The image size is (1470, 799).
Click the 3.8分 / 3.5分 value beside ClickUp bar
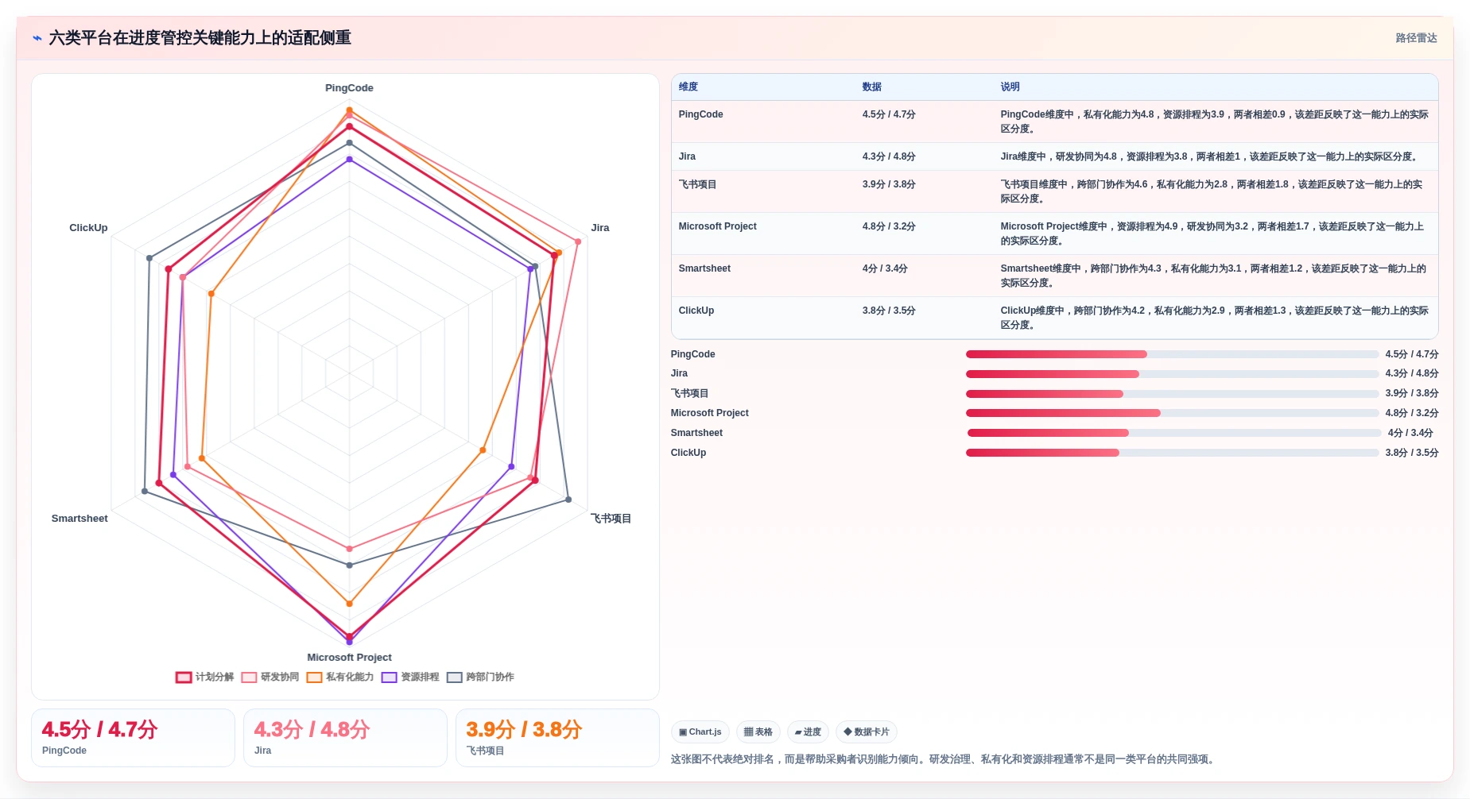[x=1412, y=453]
